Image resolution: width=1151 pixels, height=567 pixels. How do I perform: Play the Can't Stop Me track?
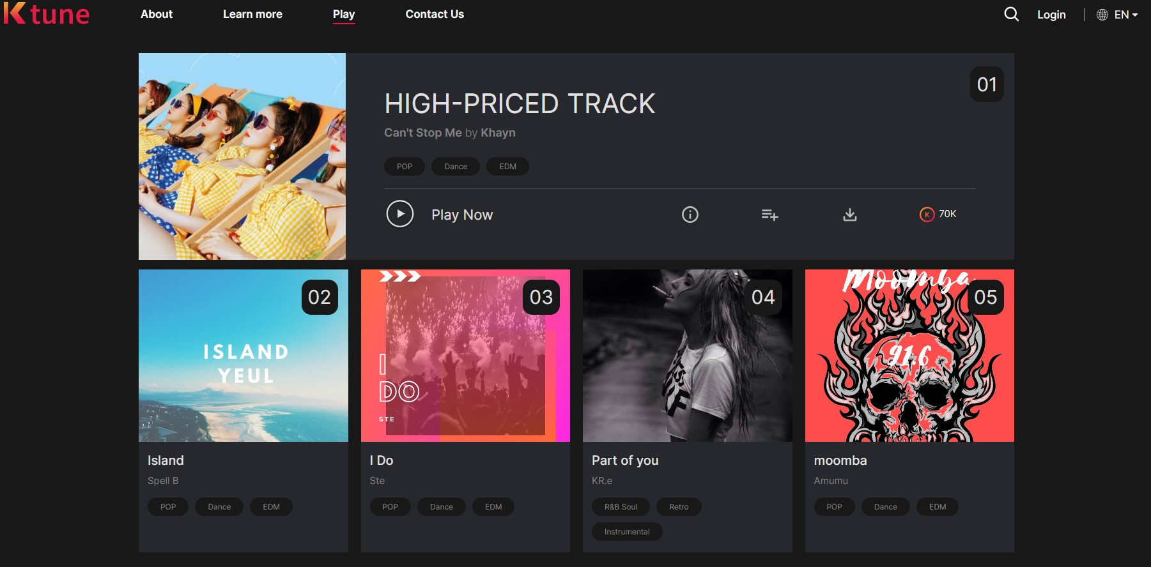[400, 214]
